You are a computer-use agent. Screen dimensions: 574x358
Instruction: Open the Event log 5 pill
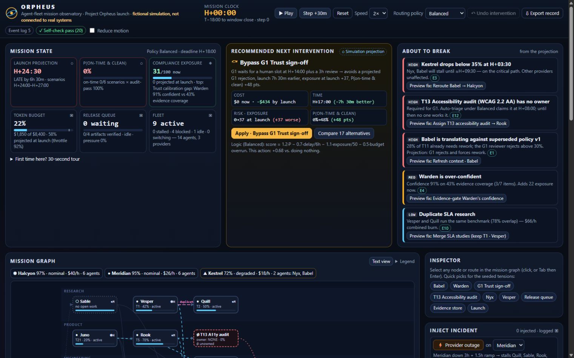[x=20, y=30]
